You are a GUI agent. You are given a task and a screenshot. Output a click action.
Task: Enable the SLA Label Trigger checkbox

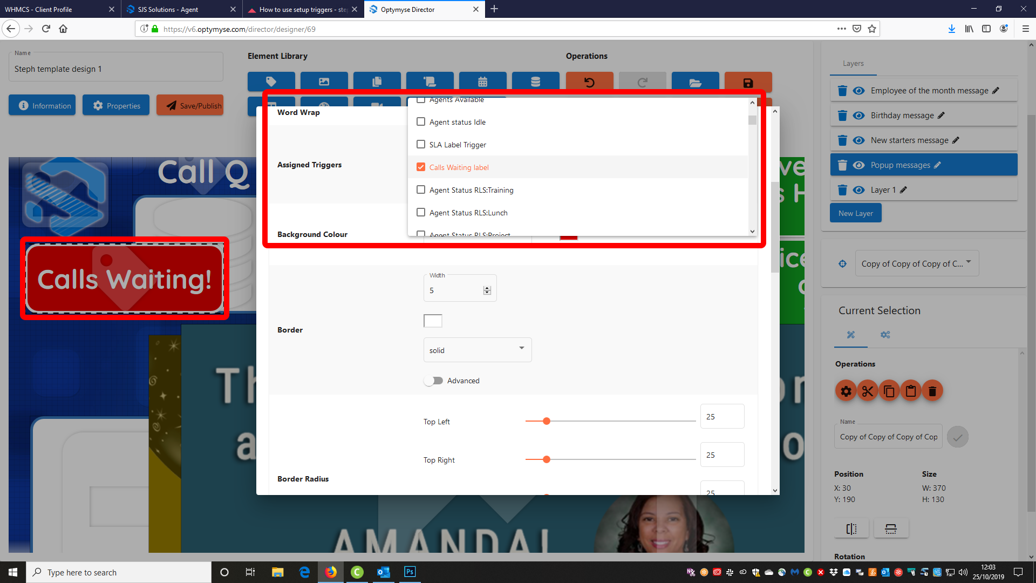[x=420, y=144]
